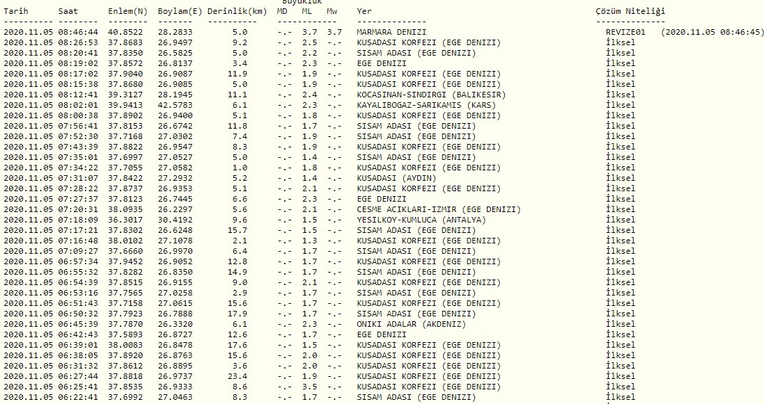Click the 42.5783 longitude value

(x=180, y=105)
